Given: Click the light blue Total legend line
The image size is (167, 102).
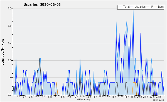Looking at the screenshot, I should [120, 7].
